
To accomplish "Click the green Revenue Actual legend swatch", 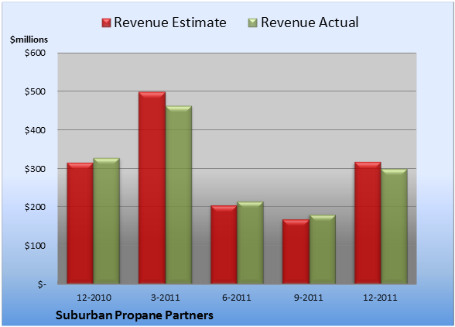I will (x=253, y=23).
